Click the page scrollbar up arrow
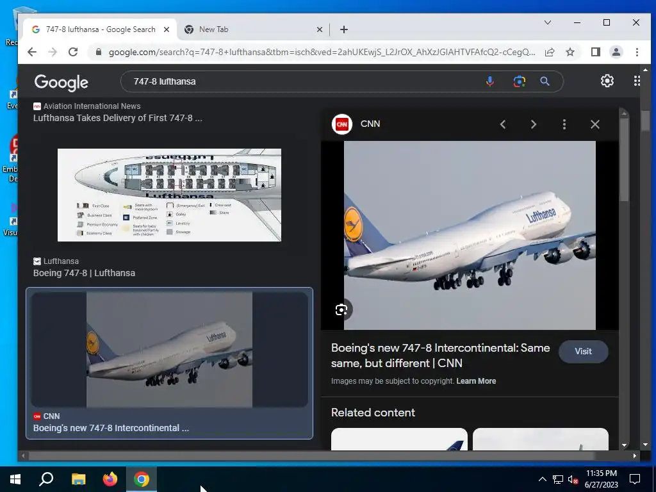 tap(645, 70)
